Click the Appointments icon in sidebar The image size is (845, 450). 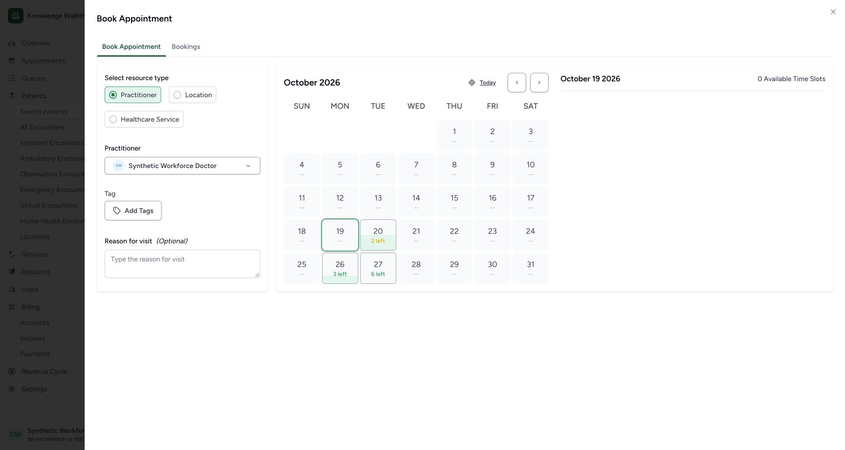[12, 61]
